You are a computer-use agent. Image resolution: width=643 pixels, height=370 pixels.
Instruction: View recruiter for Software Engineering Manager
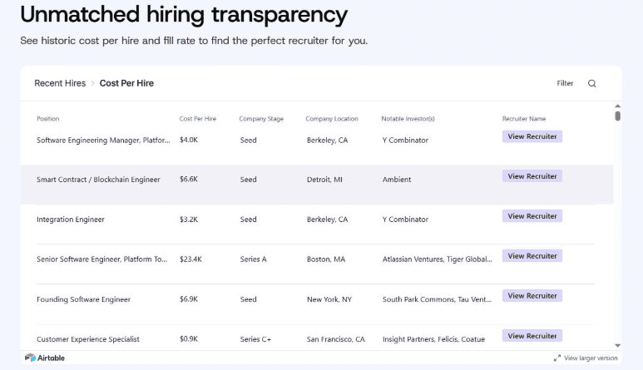[x=532, y=136]
